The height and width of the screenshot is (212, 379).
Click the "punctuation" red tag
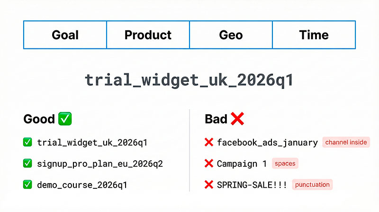[312, 184]
